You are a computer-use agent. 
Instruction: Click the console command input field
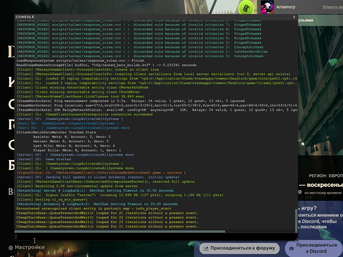(x=156, y=237)
